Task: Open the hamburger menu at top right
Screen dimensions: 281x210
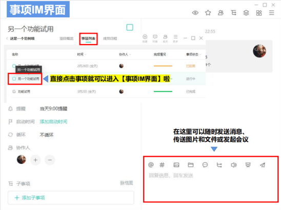Action: (271, 13)
